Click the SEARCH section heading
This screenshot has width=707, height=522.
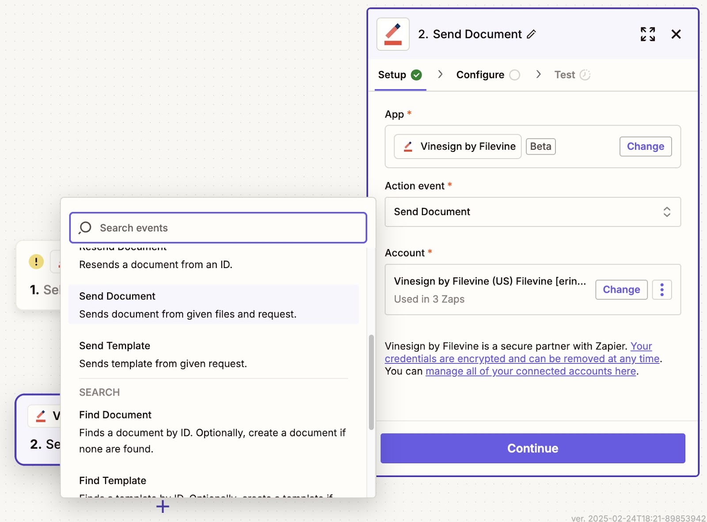[99, 392]
